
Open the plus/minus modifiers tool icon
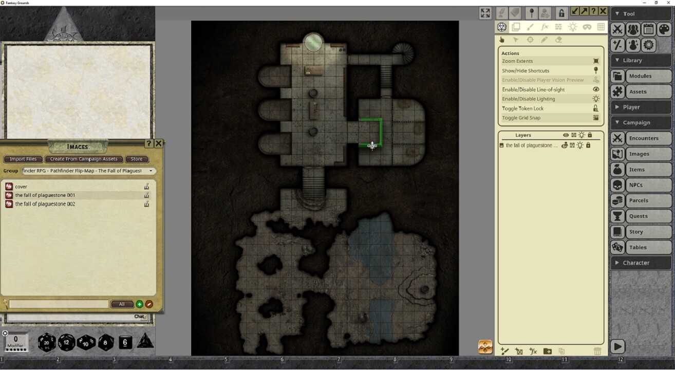tap(617, 45)
